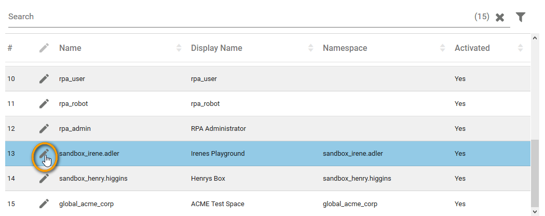Open the rpa_admin edit pencil icon
Image resolution: width=545 pixels, height=216 pixels.
(x=44, y=129)
